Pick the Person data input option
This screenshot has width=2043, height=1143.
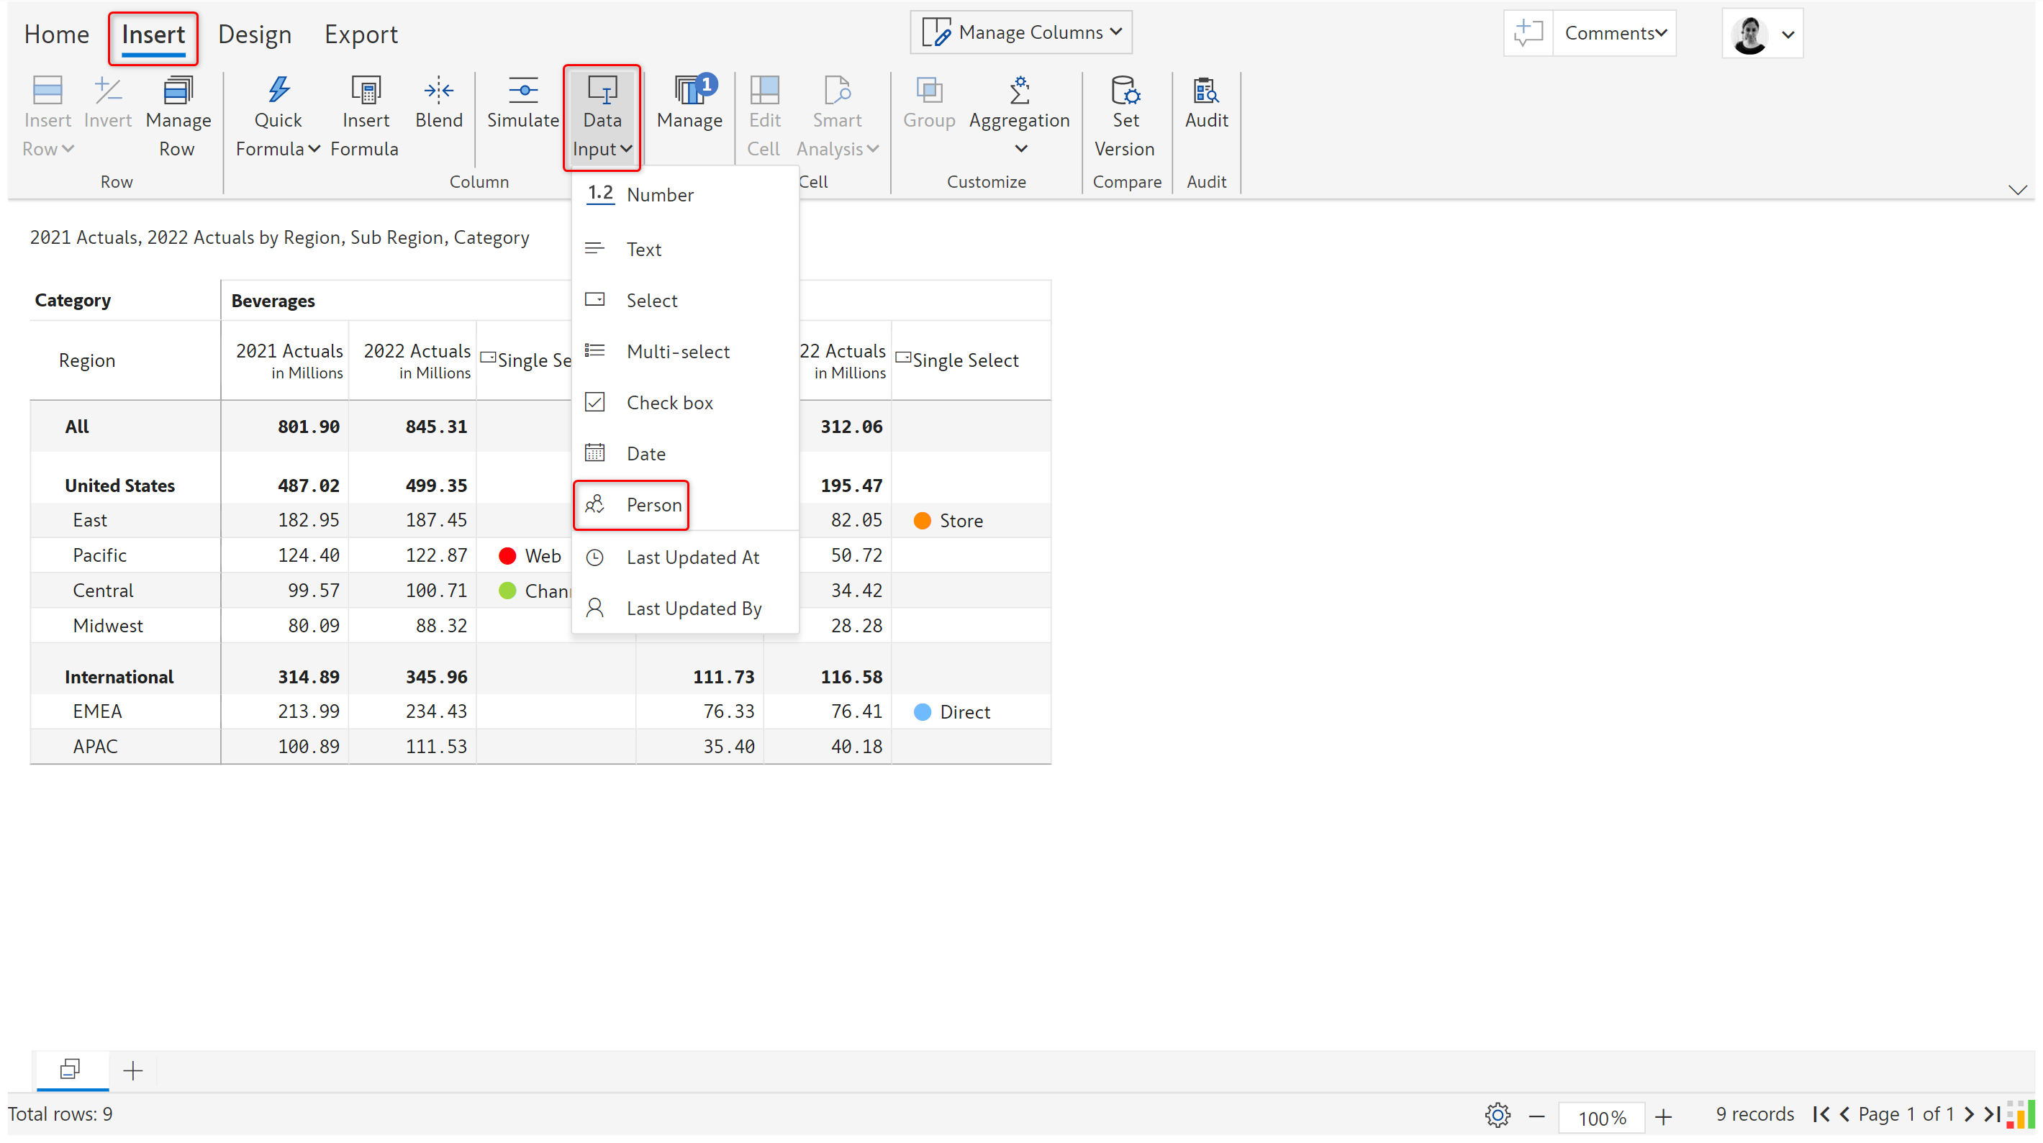point(653,504)
